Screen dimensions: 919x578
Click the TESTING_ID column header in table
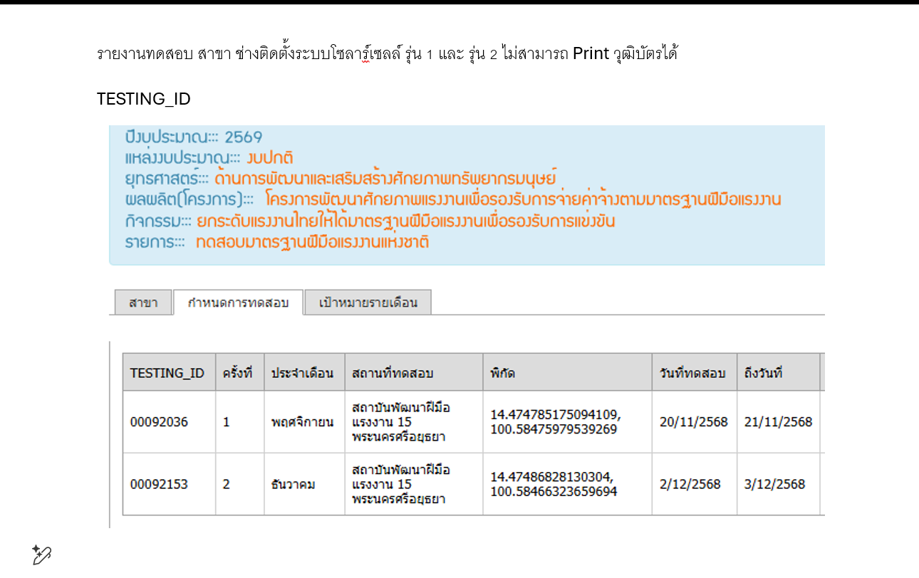tap(167, 373)
